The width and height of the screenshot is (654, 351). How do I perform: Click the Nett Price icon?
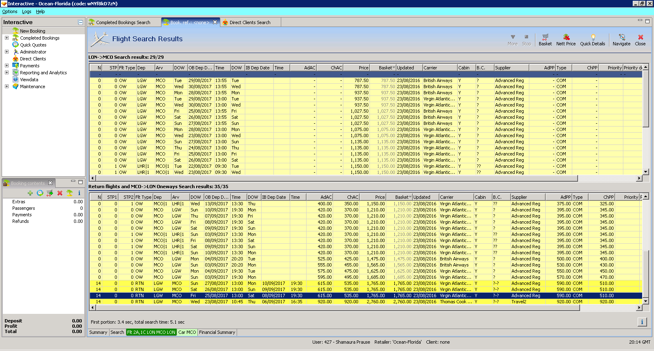566,37
